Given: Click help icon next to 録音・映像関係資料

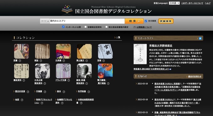Looking at the screenshot, I should [87, 83].
